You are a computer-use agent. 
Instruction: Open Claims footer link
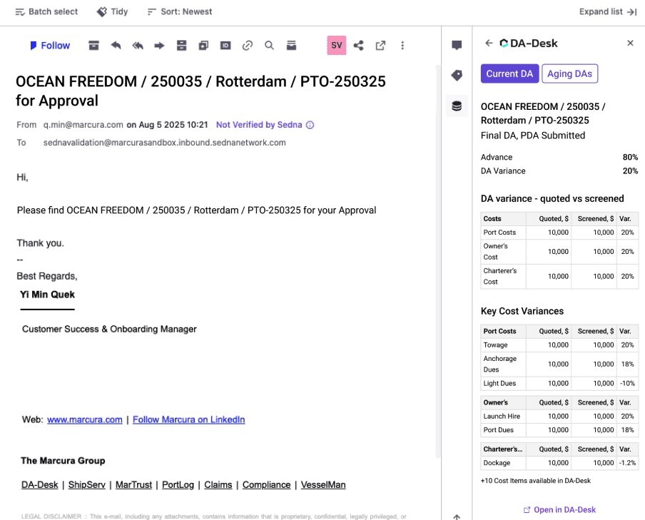[218, 484]
